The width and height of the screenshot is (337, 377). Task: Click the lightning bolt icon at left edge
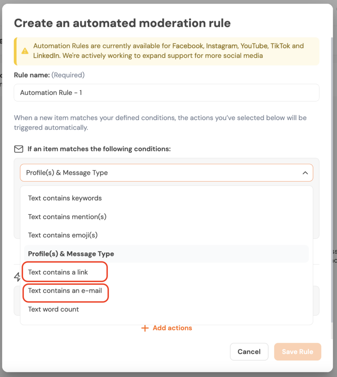[17, 277]
